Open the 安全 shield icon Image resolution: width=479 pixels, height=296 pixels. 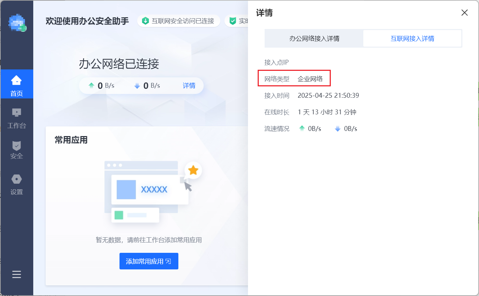[x=16, y=145]
